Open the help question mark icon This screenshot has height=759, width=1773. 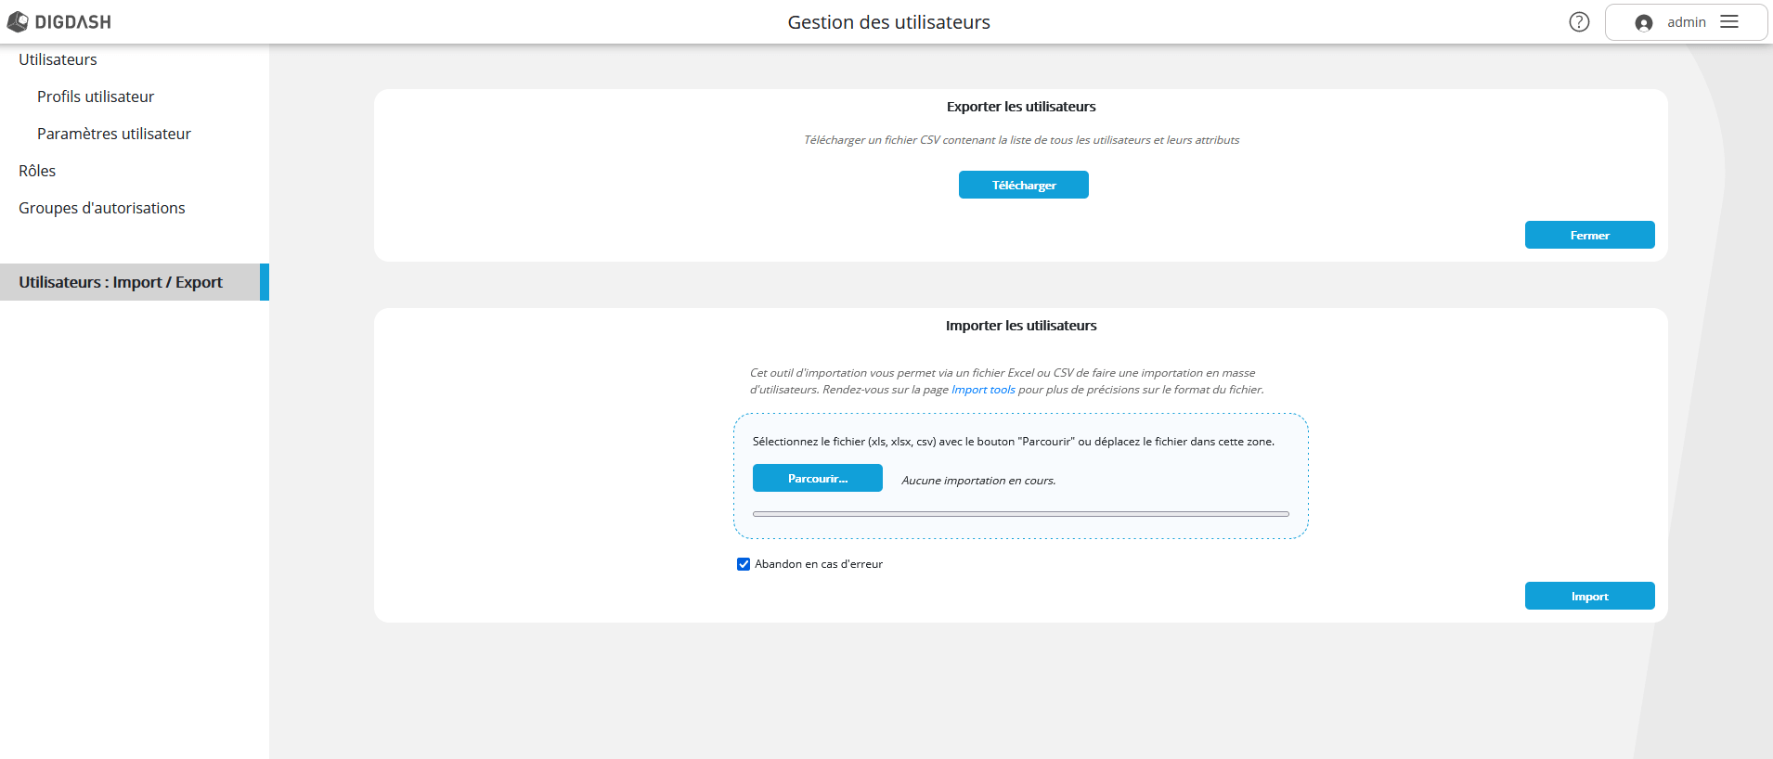(1579, 22)
